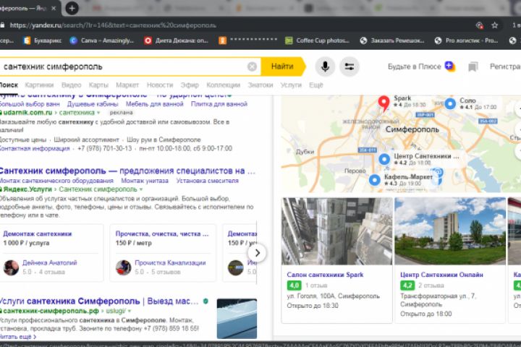Image resolution: width=521 pixels, height=347 pixels.
Task: Switch to Карты search tab
Action: (x=98, y=85)
